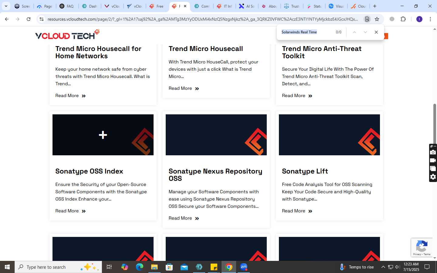Open the Sonatype OSS Index heading
Screen dimensions: 437x273
pos(89,171)
